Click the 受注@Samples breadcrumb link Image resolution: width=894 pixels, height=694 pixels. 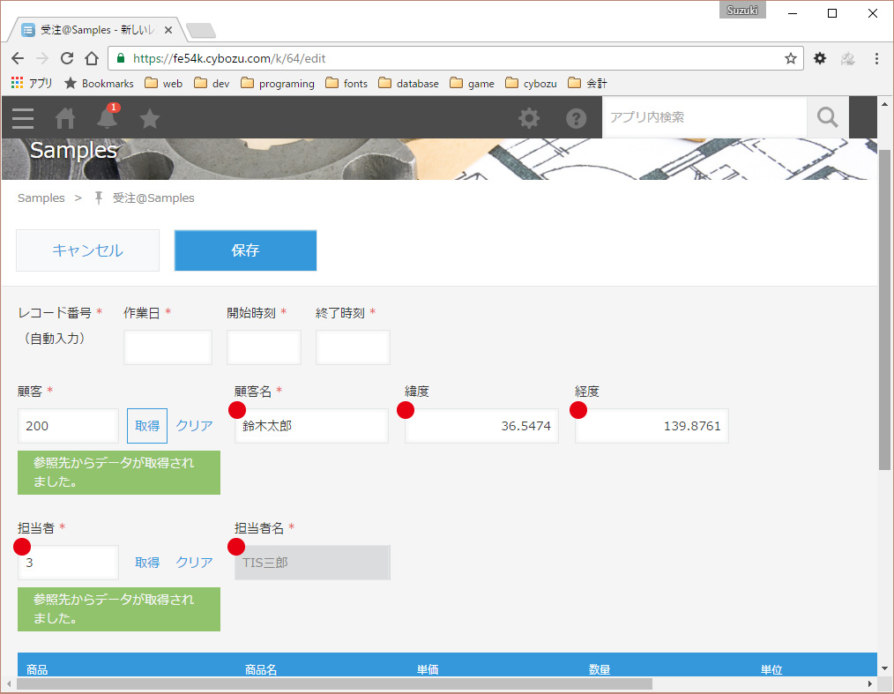(153, 198)
